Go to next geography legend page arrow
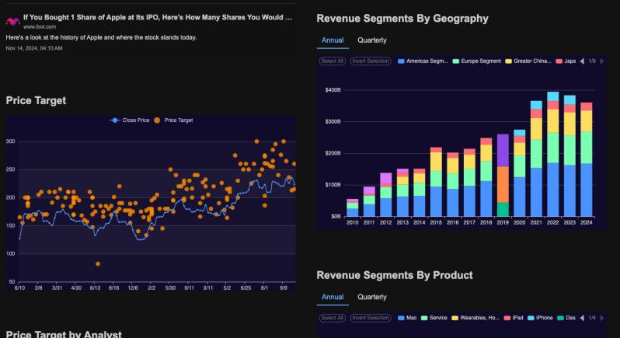 tap(601, 61)
